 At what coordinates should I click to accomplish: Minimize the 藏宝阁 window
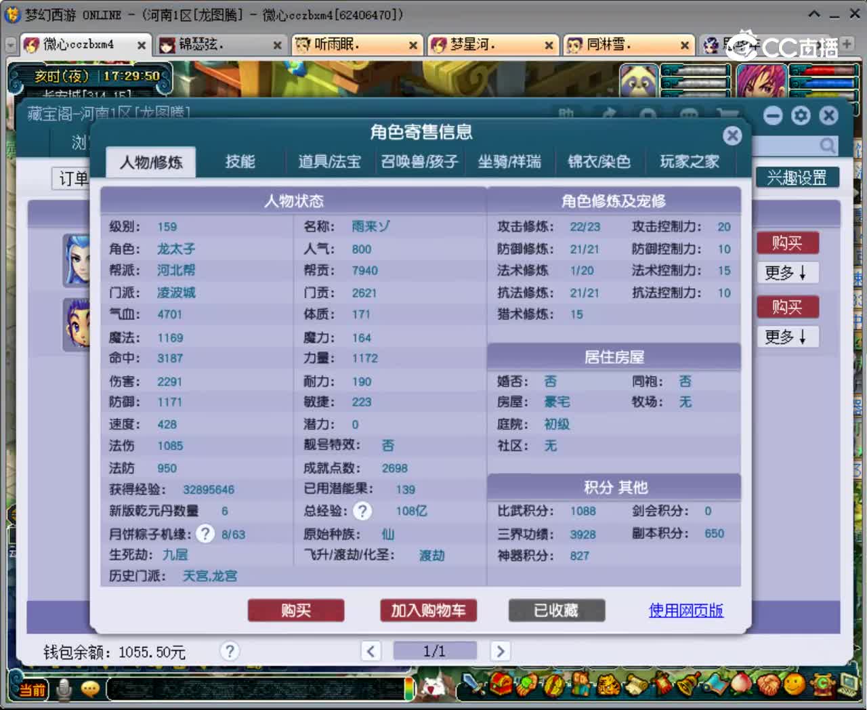coord(773,115)
